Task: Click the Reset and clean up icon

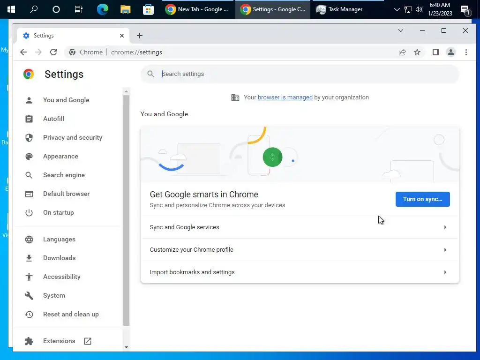Action: point(29,315)
